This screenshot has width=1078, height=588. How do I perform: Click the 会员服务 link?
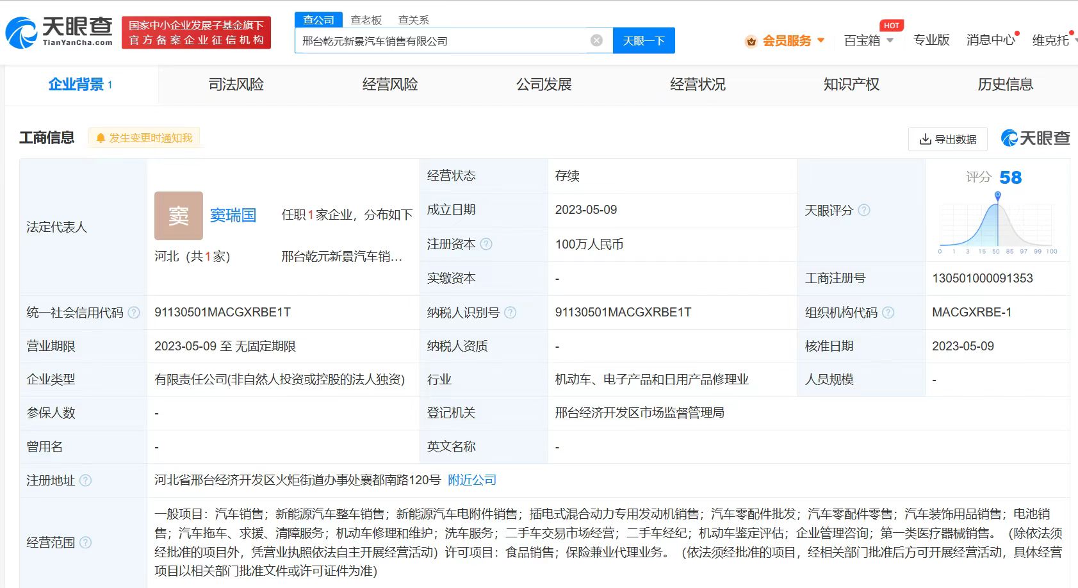[x=787, y=41]
